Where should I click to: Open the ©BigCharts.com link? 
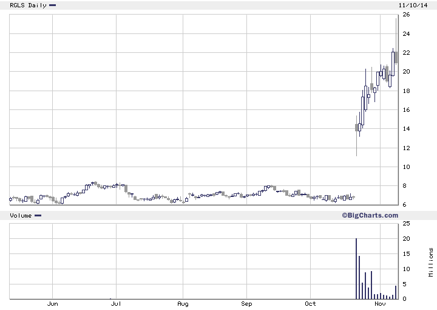pyautogui.click(x=370, y=215)
